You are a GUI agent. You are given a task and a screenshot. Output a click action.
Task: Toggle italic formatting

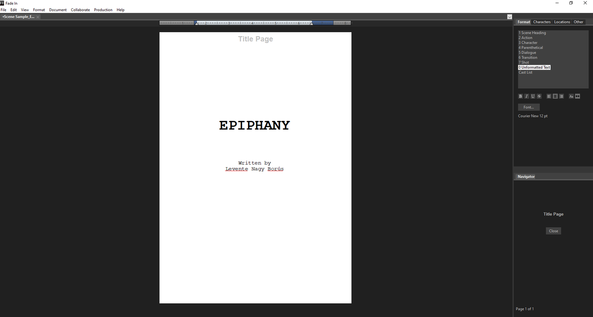pos(526,96)
